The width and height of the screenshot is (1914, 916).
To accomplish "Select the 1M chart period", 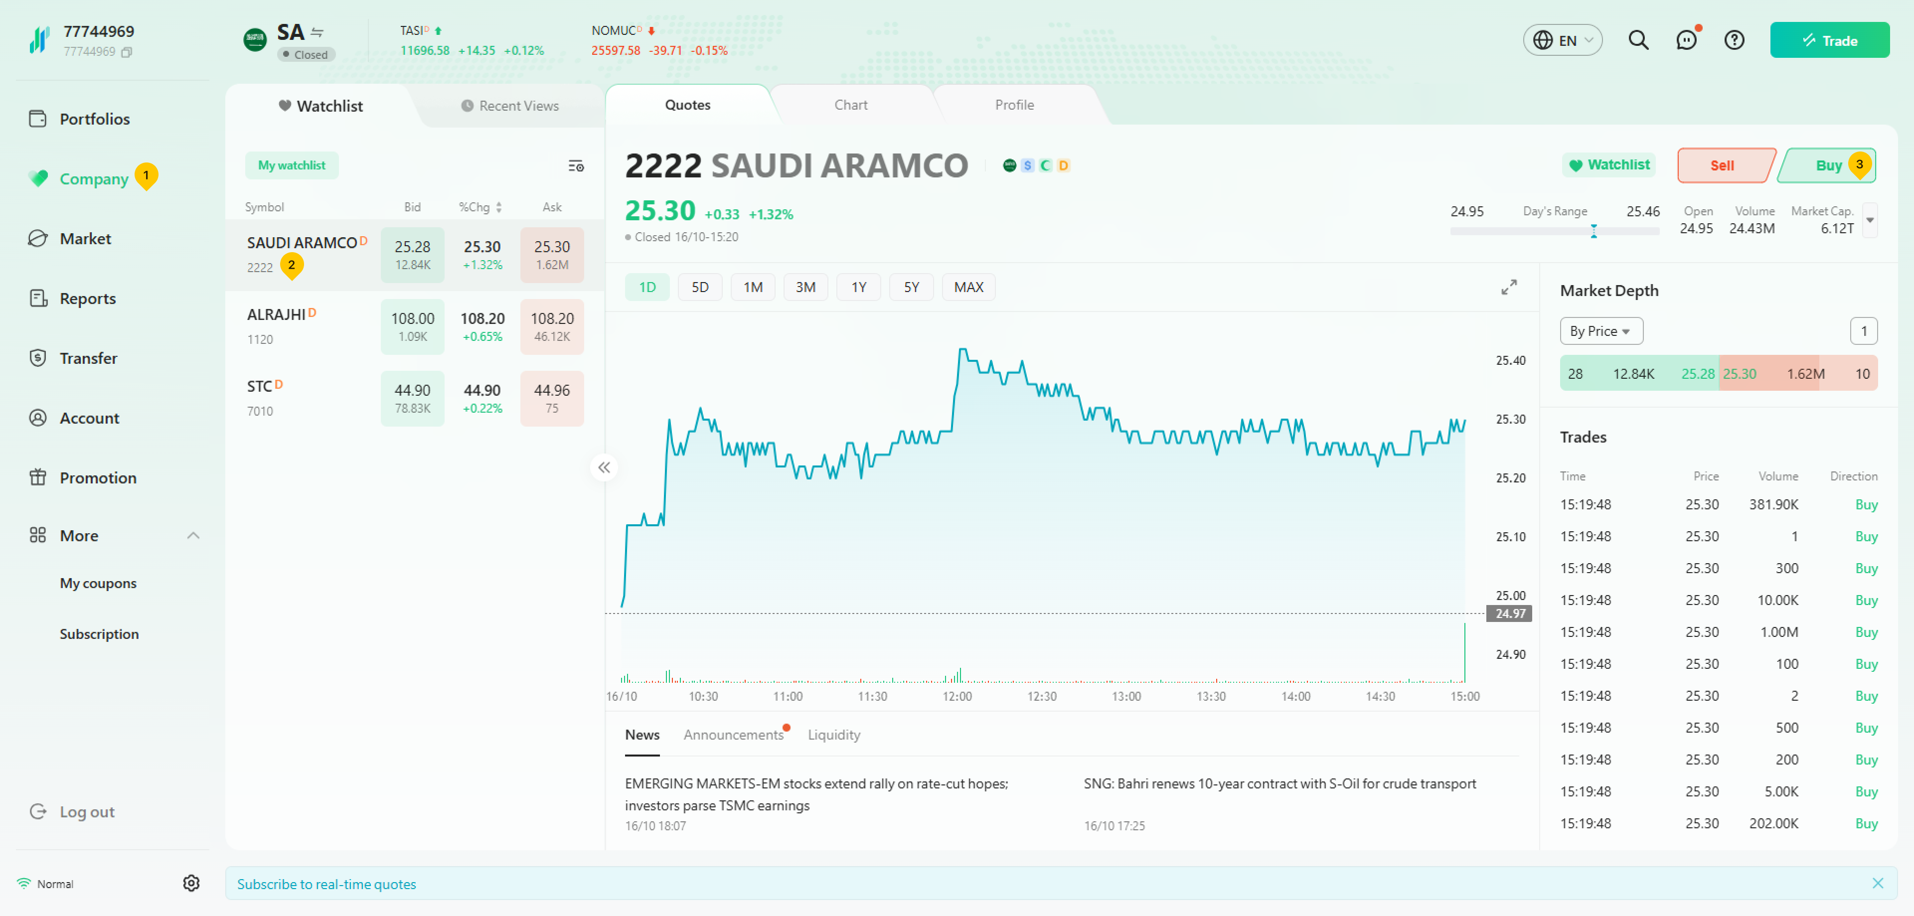I will pyautogui.click(x=752, y=288).
